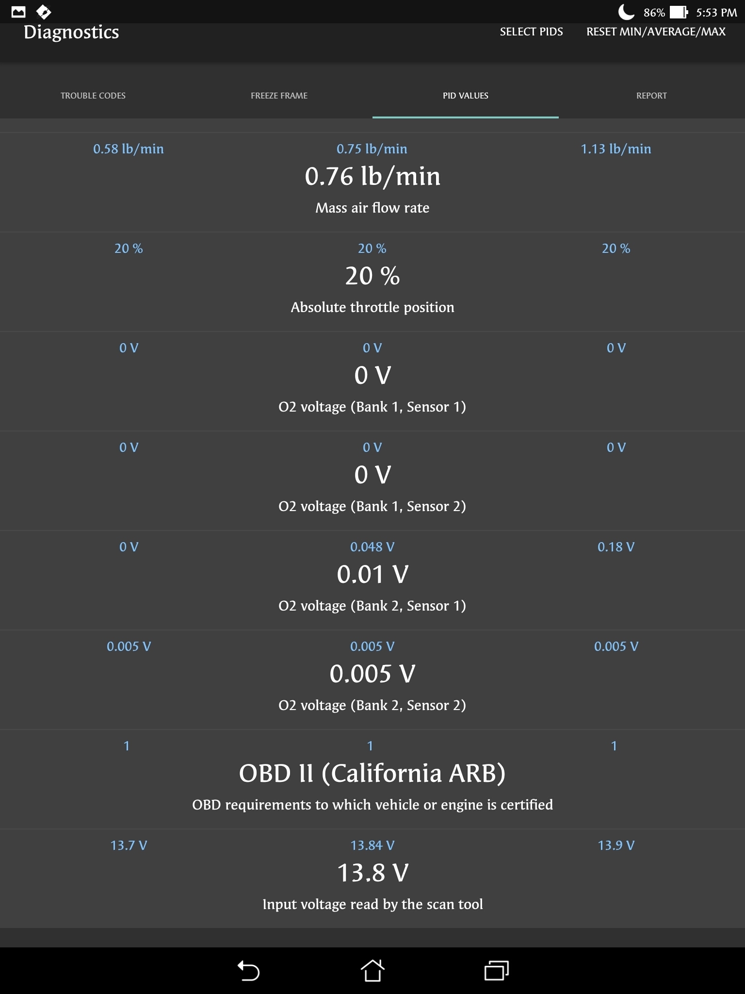Tap the Diagnostics screen title
The height and width of the screenshot is (994, 745).
pyautogui.click(x=71, y=33)
